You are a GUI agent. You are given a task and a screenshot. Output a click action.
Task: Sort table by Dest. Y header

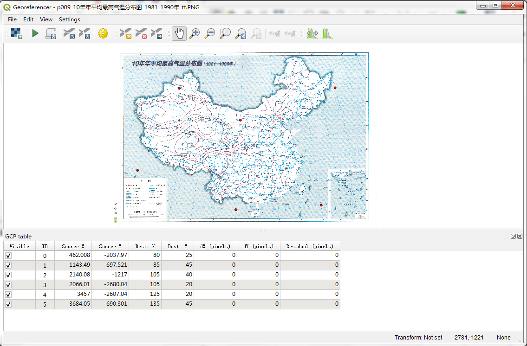click(x=177, y=246)
